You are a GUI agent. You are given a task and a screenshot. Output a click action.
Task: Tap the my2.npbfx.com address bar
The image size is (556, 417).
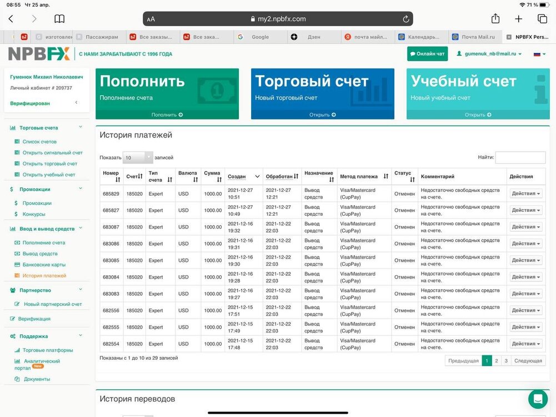(x=278, y=19)
